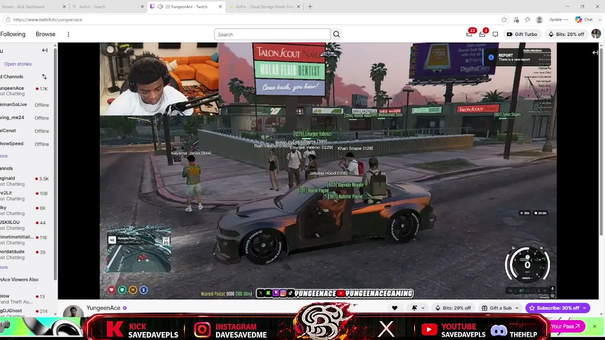Click Bits: 29% off in the top header
Image resolution: width=605 pixels, height=340 pixels.
(566, 34)
